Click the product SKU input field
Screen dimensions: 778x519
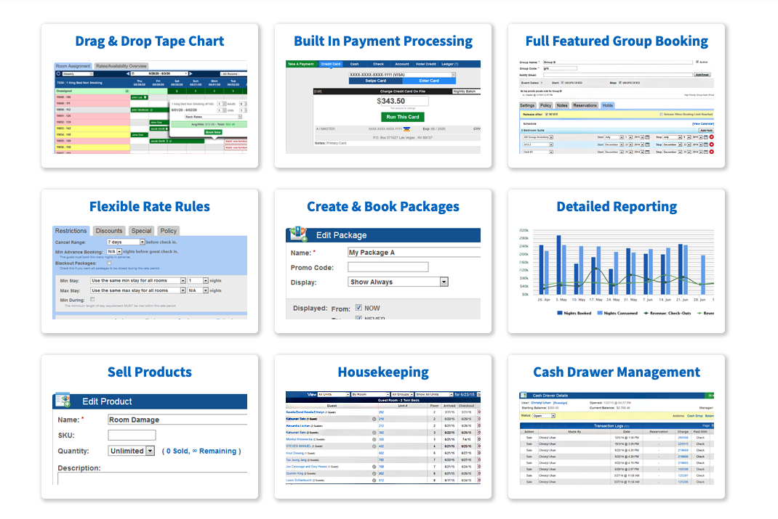point(132,435)
